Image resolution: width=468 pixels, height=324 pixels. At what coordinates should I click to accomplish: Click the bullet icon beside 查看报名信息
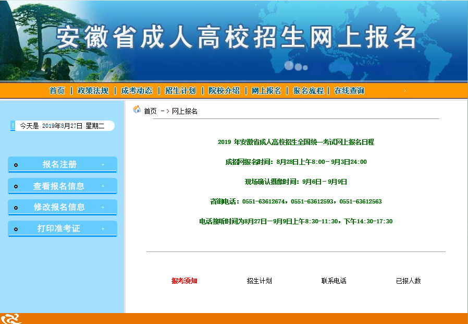point(16,186)
